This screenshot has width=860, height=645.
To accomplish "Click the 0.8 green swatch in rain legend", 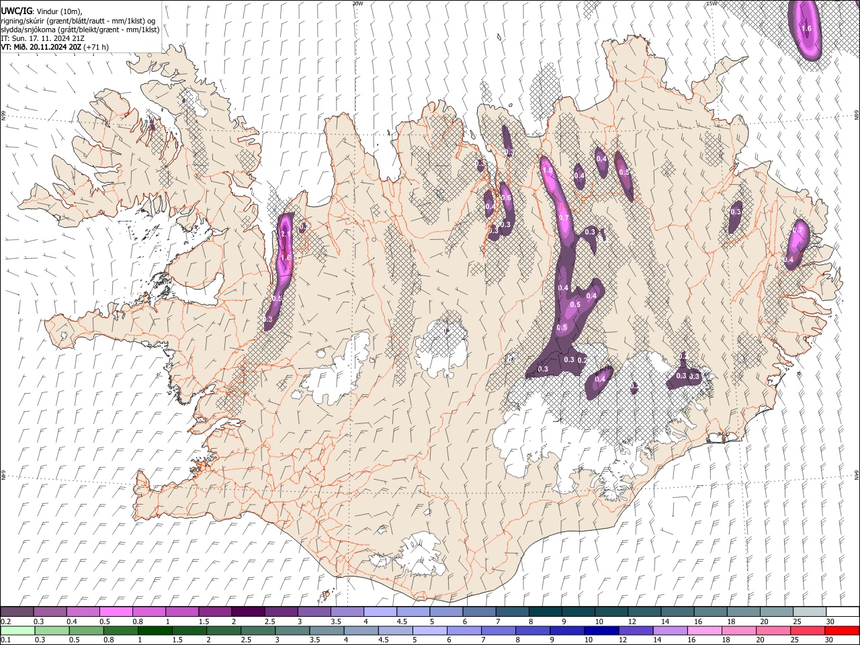I will click(x=120, y=630).
